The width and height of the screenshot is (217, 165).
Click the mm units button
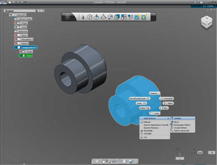coord(200,152)
